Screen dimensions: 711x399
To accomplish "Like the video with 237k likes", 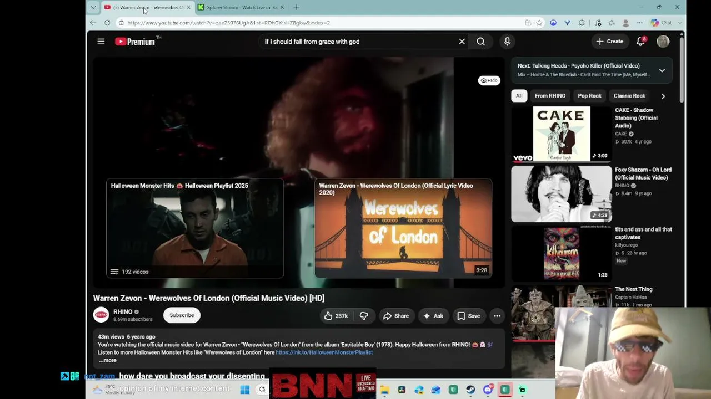I will (x=336, y=316).
